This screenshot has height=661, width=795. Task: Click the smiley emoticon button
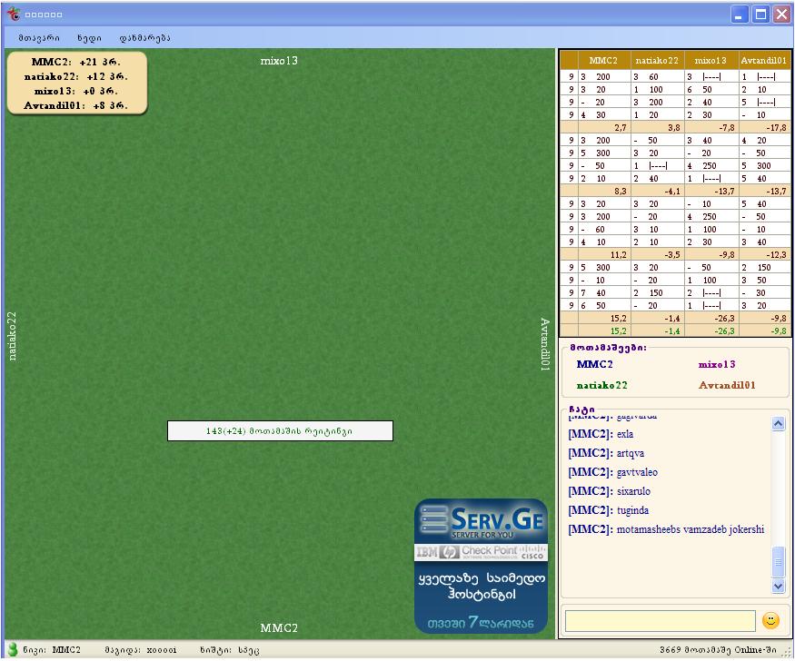(x=770, y=620)
